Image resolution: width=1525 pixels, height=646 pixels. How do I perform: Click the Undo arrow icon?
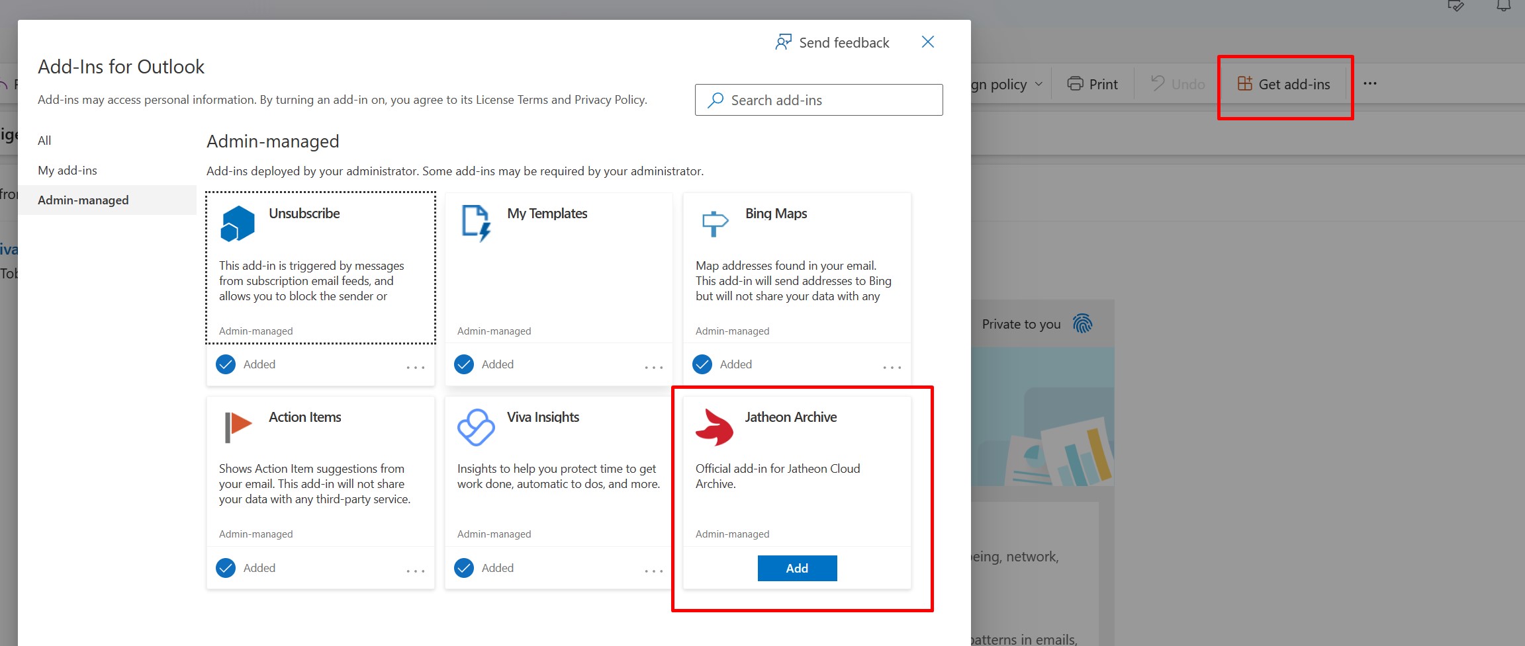[x=1157, y=83]
